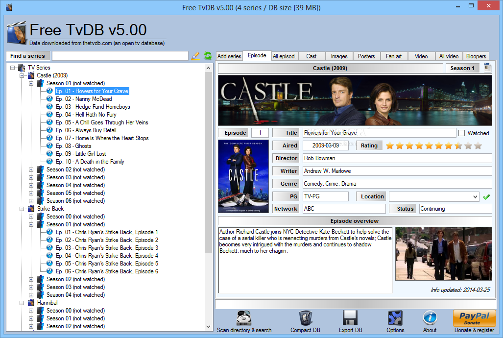Image resolution: width=503 pixels, height=338 pixels.
Task: Click the Castle season poster thumbnail
Action: tap(243, 176)
